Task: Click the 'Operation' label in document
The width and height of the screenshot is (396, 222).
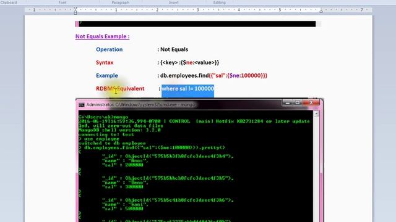Action: click(x=109, y=49)
